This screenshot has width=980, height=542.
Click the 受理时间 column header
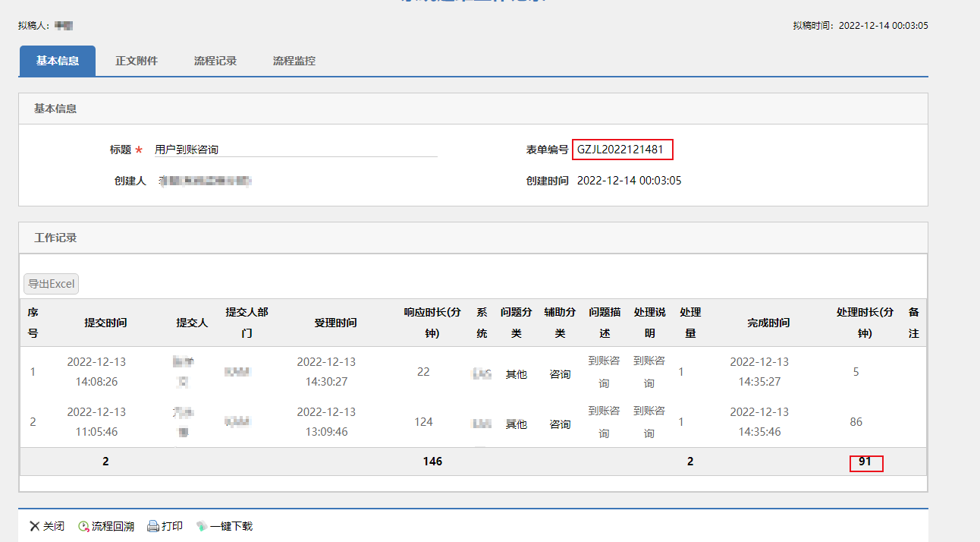335,323
